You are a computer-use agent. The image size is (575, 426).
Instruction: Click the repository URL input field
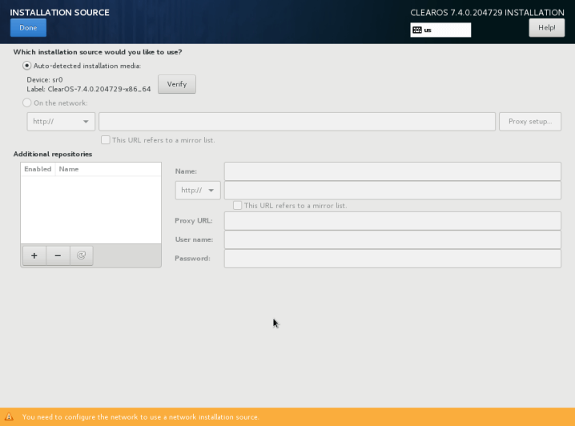[392, 191]
